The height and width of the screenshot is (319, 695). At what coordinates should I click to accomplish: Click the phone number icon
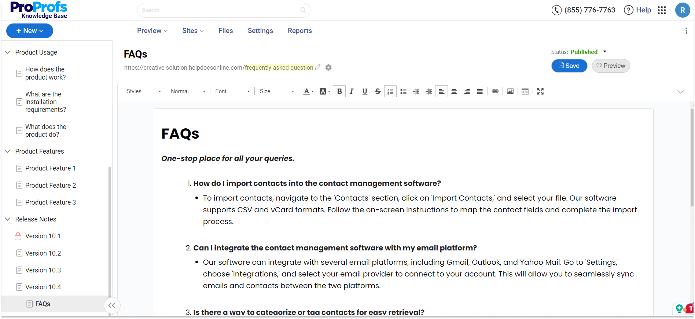point(556,10)
